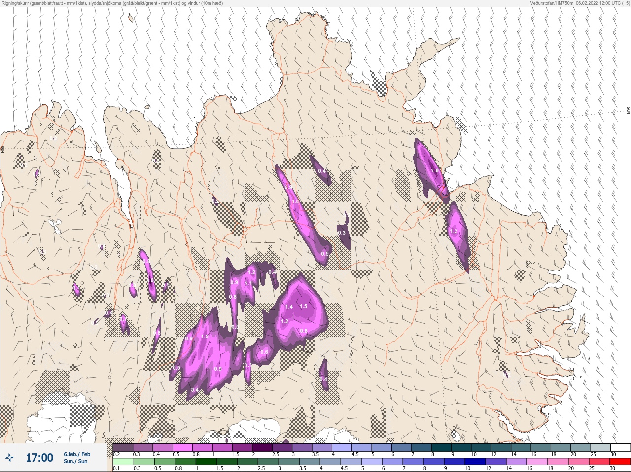Pick the bright pink 0.5 snow legend swatch
631x472 pixels.
point(182,447)
